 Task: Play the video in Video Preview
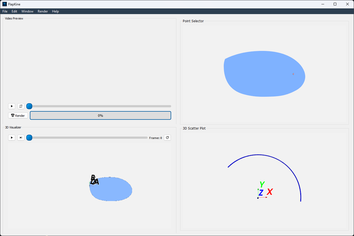click(x=12, y=106)
